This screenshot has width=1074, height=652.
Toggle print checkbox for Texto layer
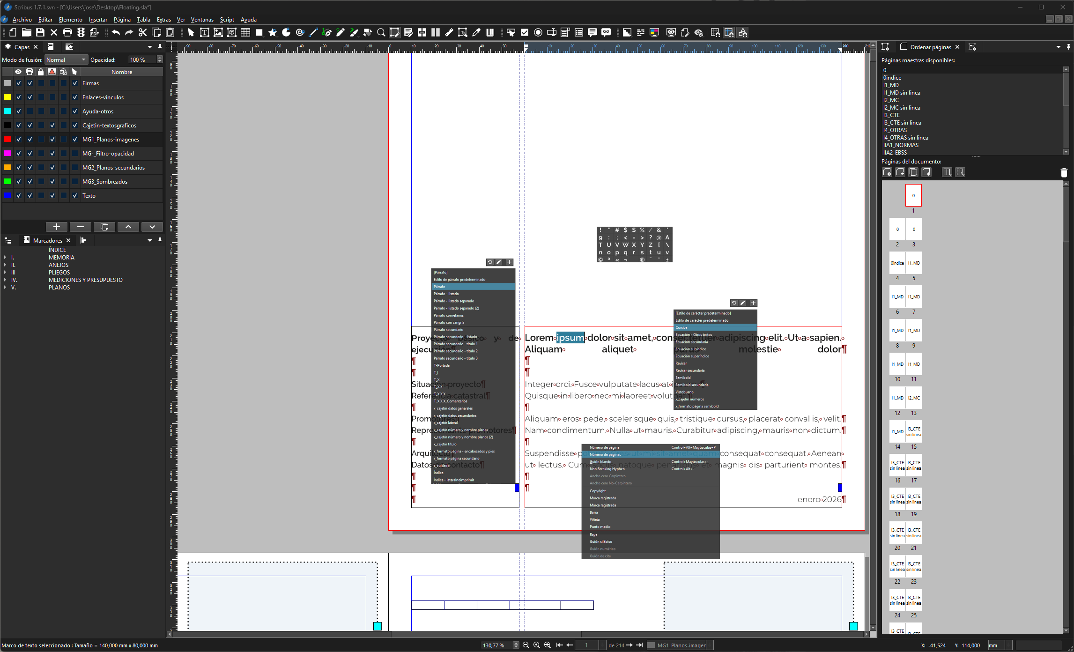click(30, 196)
